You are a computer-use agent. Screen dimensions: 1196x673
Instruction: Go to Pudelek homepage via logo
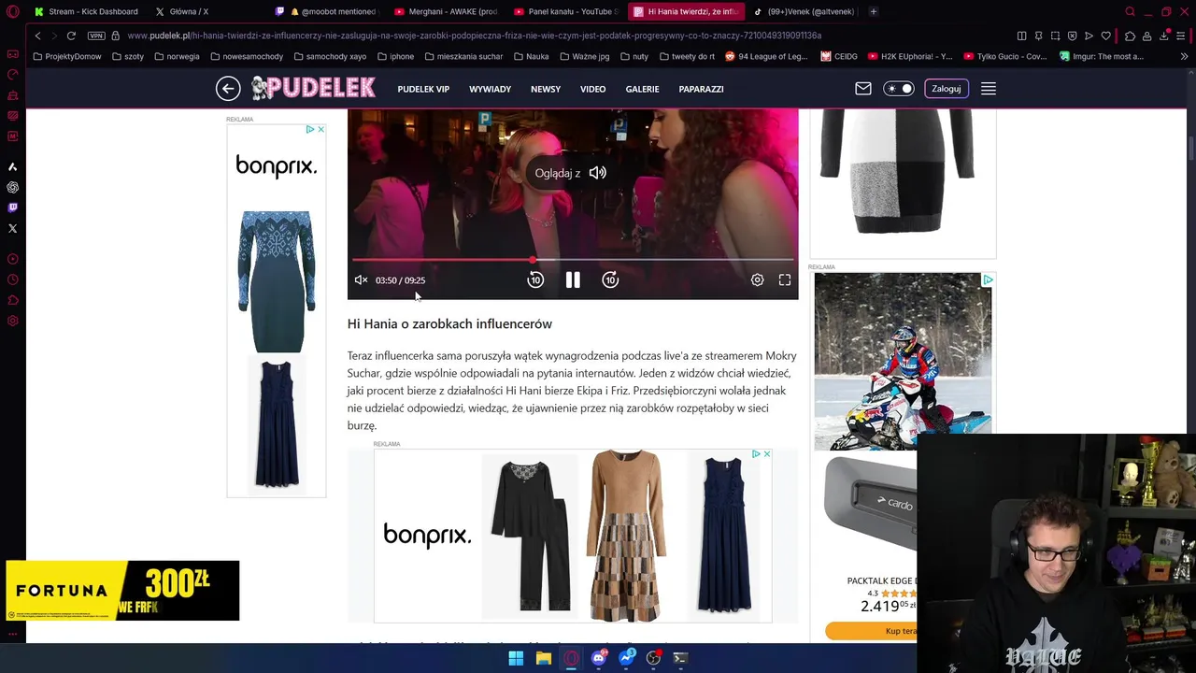point(313,88)
